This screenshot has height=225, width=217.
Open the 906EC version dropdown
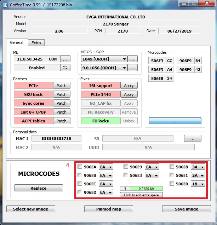click(x=106, y=184)
